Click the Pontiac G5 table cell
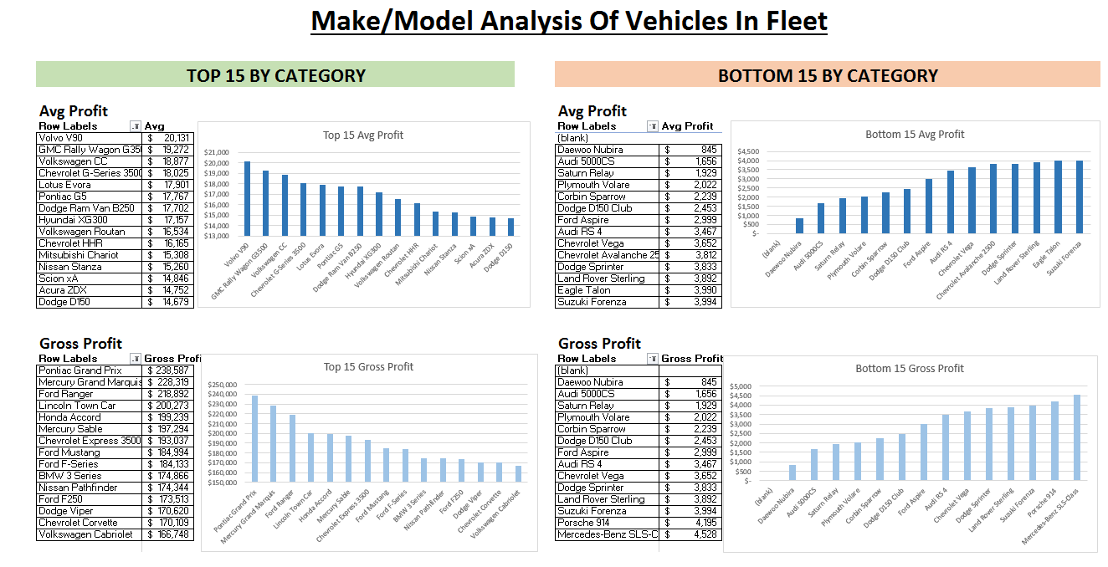1108x567 pixels. pyautogui.click(x=90, y=197)
